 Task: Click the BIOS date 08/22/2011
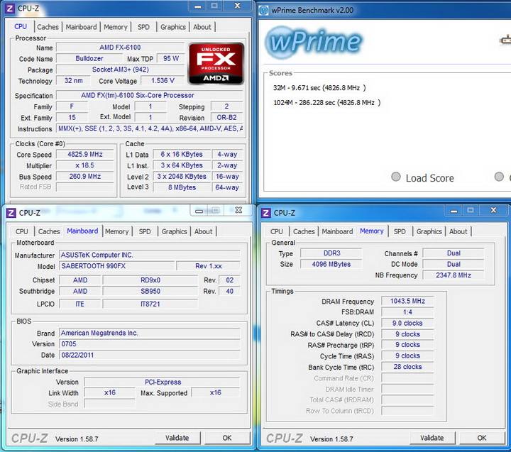(x=150, y=355)
